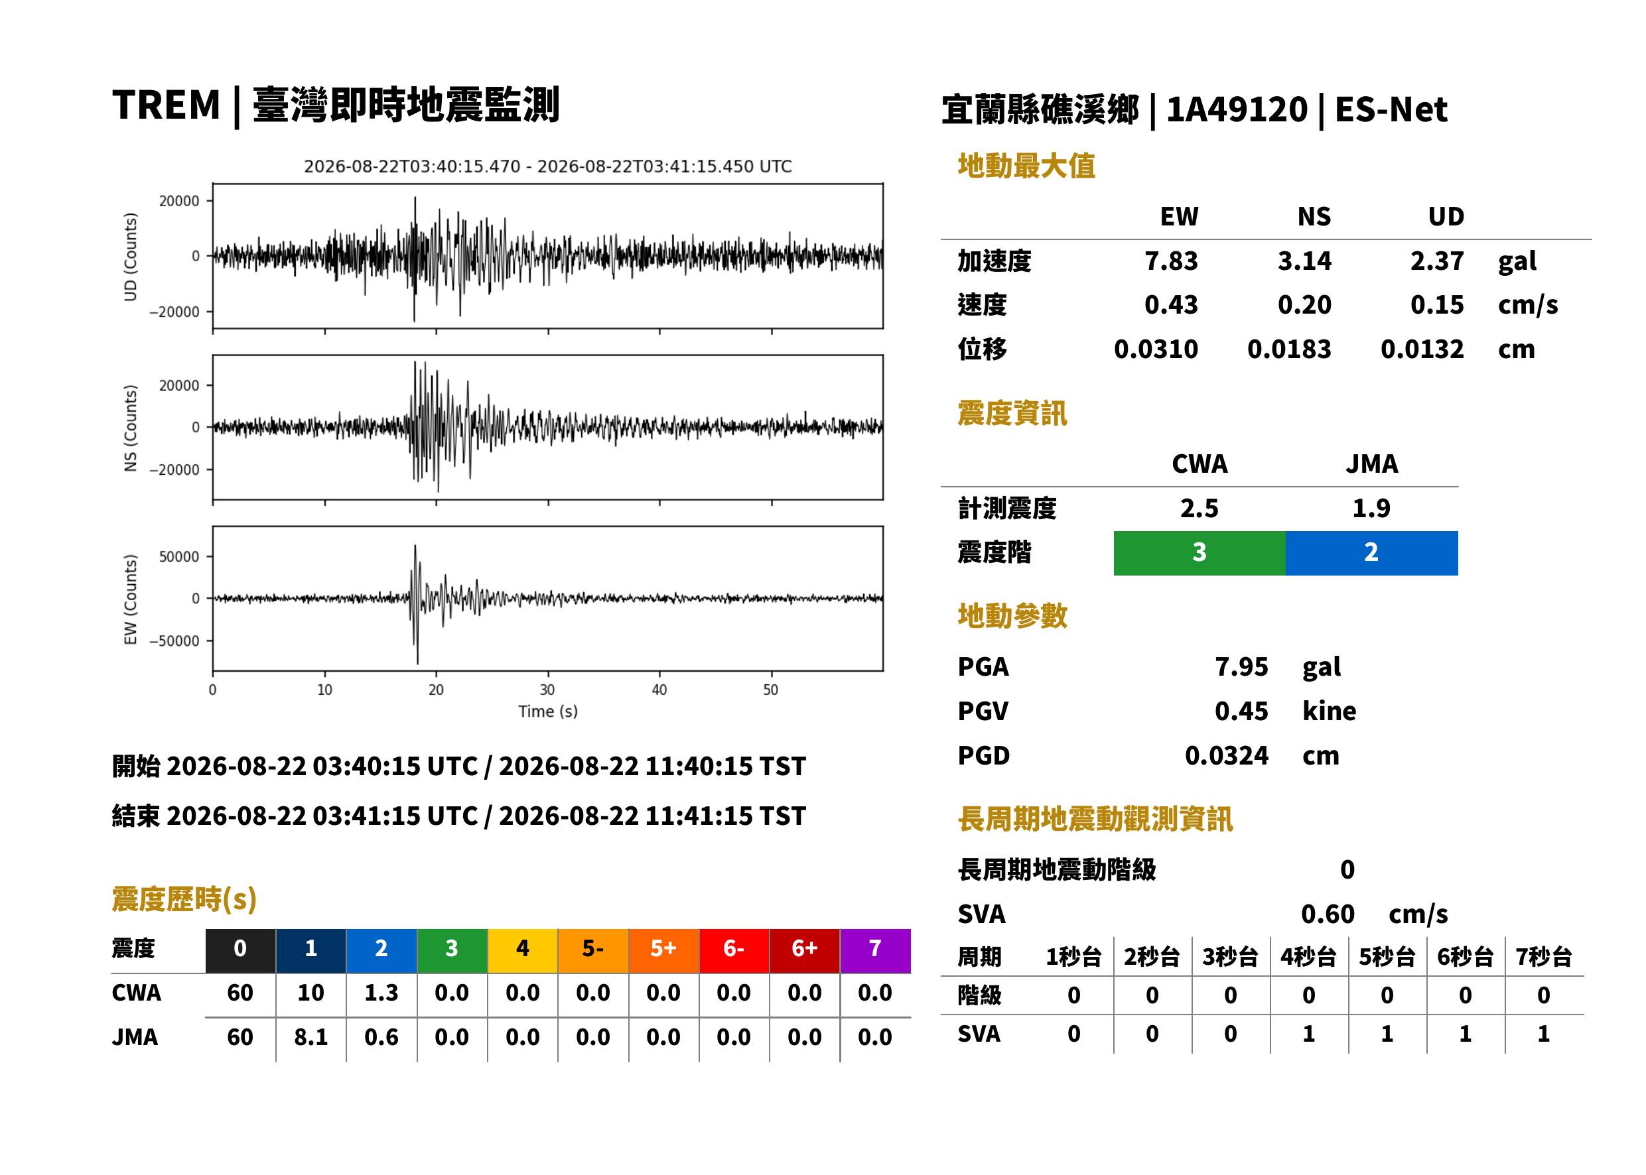This screenshot has width=1646, height=1175.
Task: Click the UD waveform plot
Action: coord(547,256)
